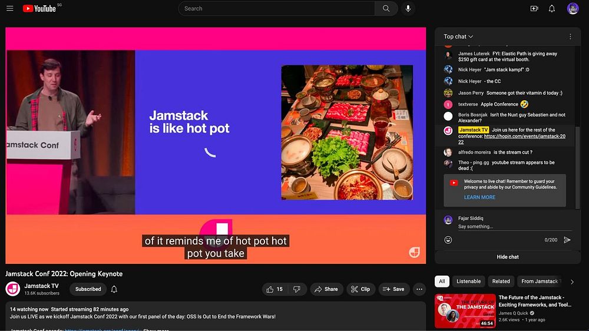
Task: Select the All filter chip
Action: coord(442,282)
